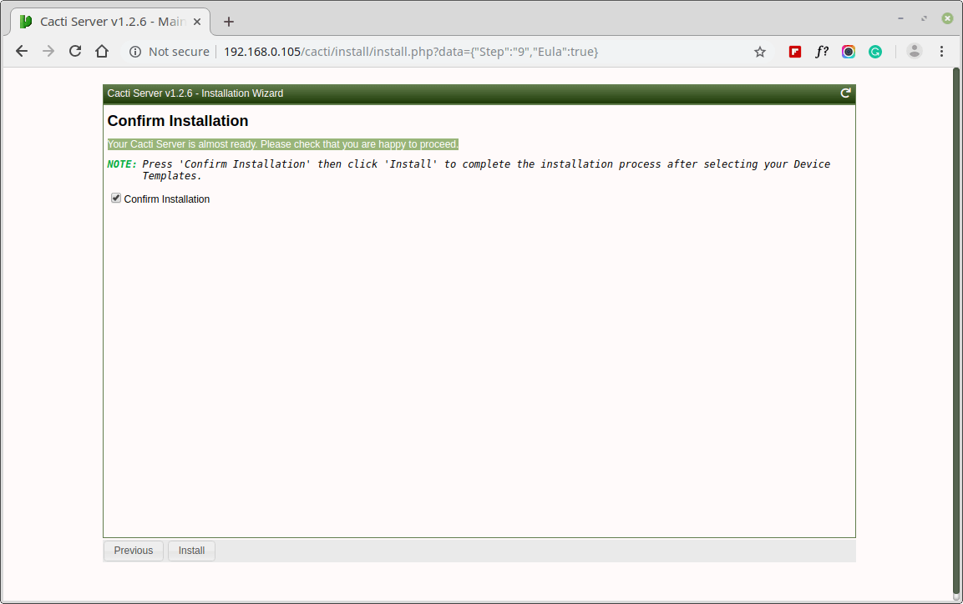Open site info via Not secure icon

pyautogui.click(x=135, y=52)
